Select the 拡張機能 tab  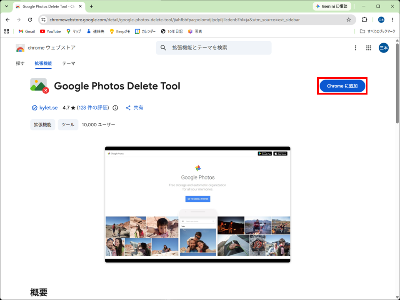(43, 63)
